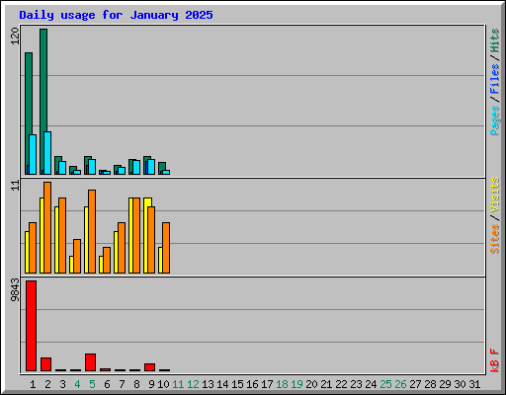Click green weekend day label '19'
Image resolution: width=506 pixels, height=395 pixels.
[x=296, y=384]
